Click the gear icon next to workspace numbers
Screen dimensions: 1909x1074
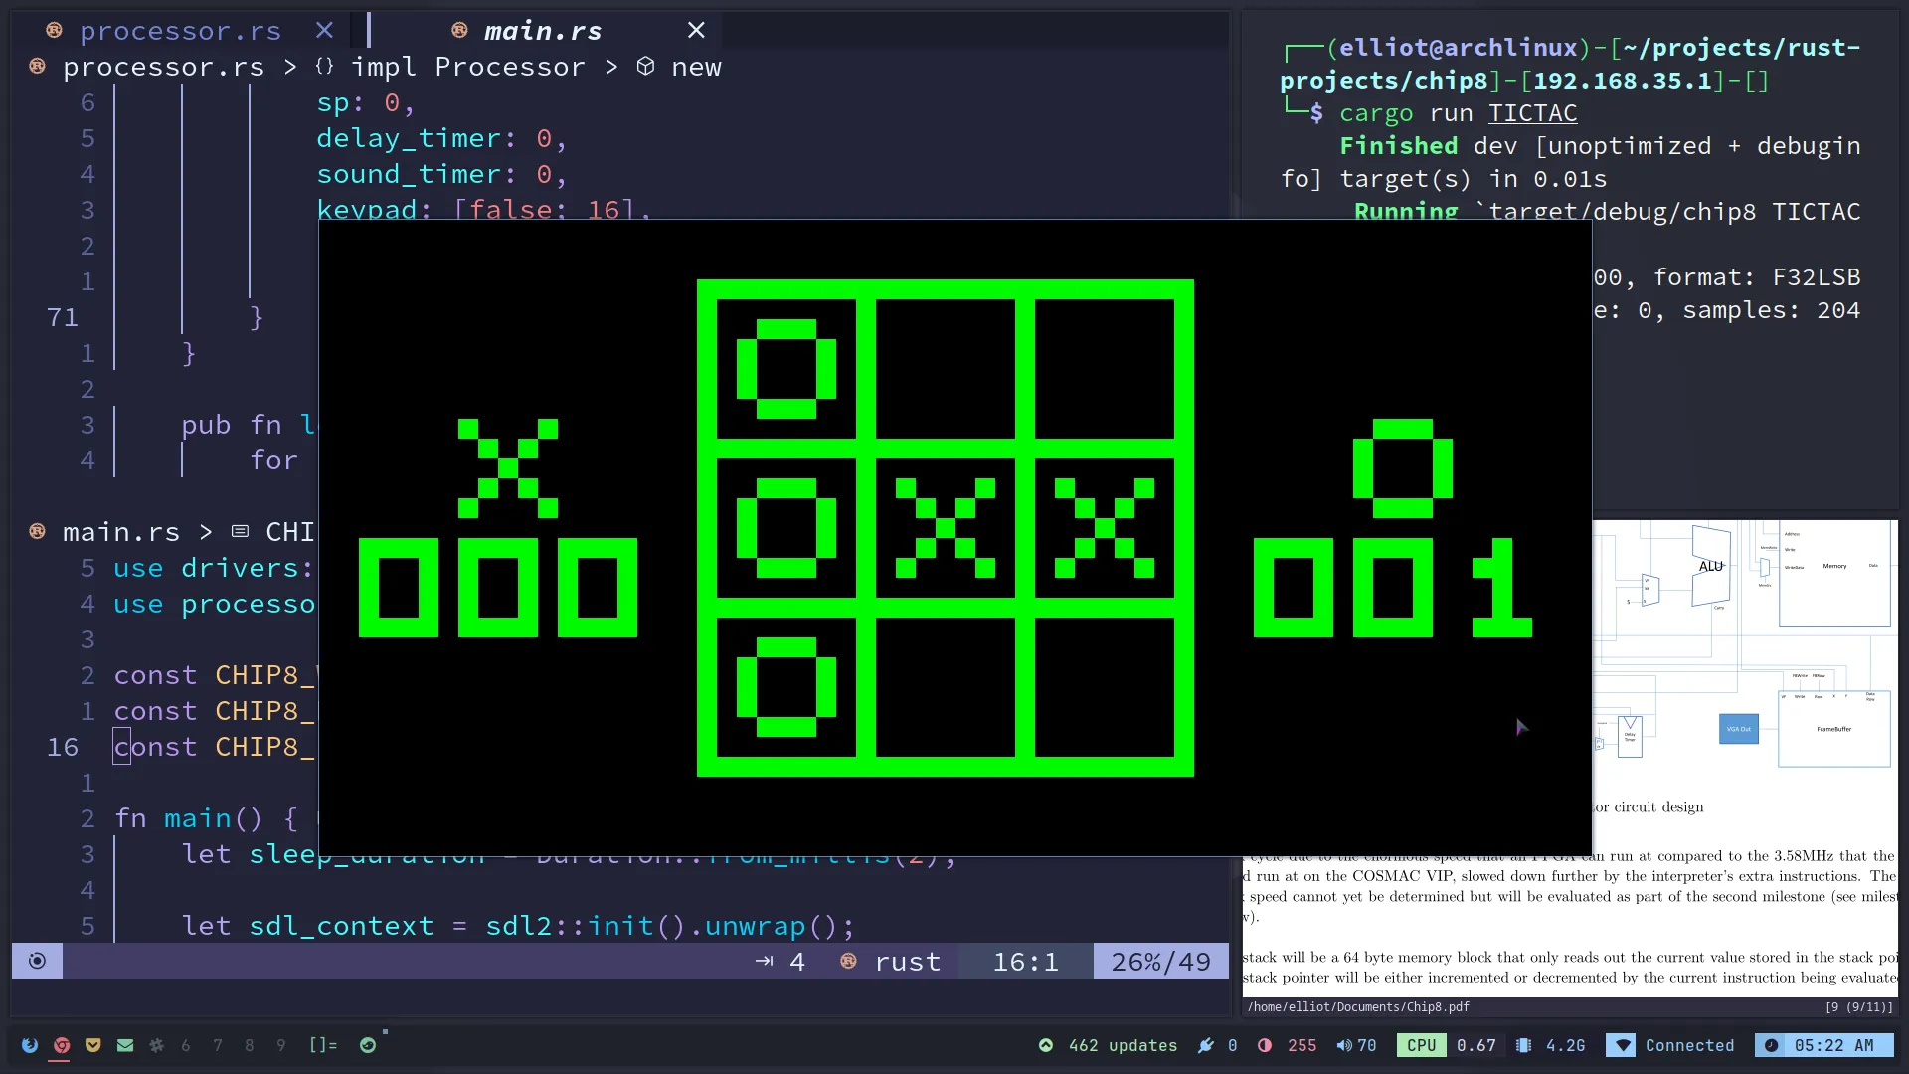point(157,1045)
